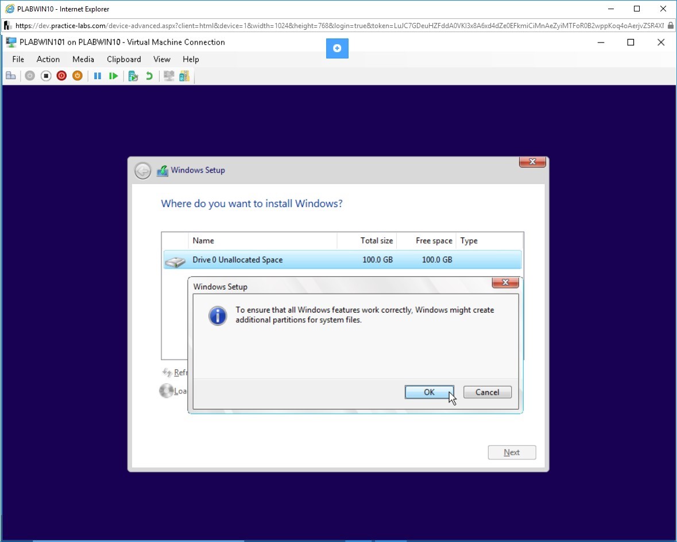Viewport: 677px width, 542px height.
Task: Click the Next button in Windows Setup
Action: [x=512, y=453]
